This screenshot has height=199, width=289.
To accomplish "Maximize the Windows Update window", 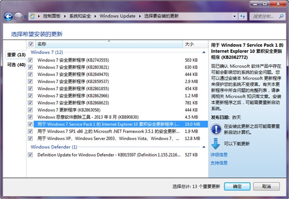I will [264, 4].
